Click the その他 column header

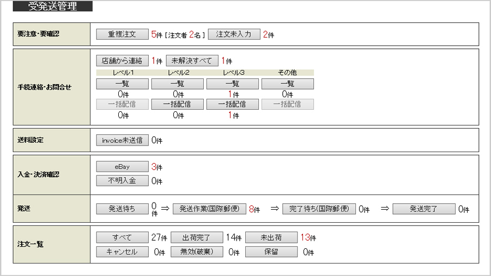coord(287,72)
